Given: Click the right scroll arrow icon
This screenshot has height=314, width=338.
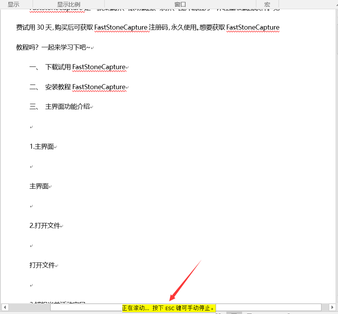Looking at the screenshot, I should pos(333,307).
